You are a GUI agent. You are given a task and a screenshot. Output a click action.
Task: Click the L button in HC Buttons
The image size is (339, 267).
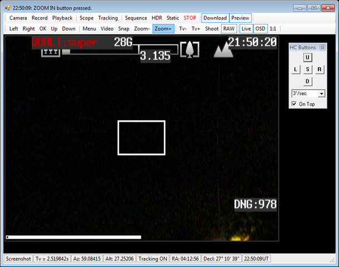296,70
